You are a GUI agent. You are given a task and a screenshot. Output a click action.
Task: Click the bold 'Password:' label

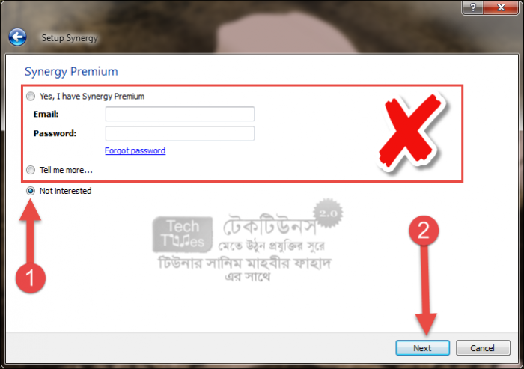click(x=55, y=133)
